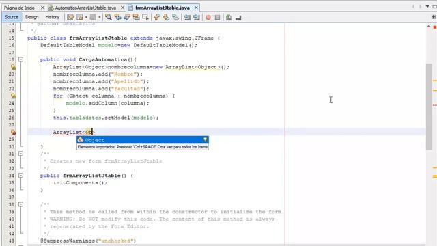Click the @SuppressWarnings annotation

coord(88,241)
